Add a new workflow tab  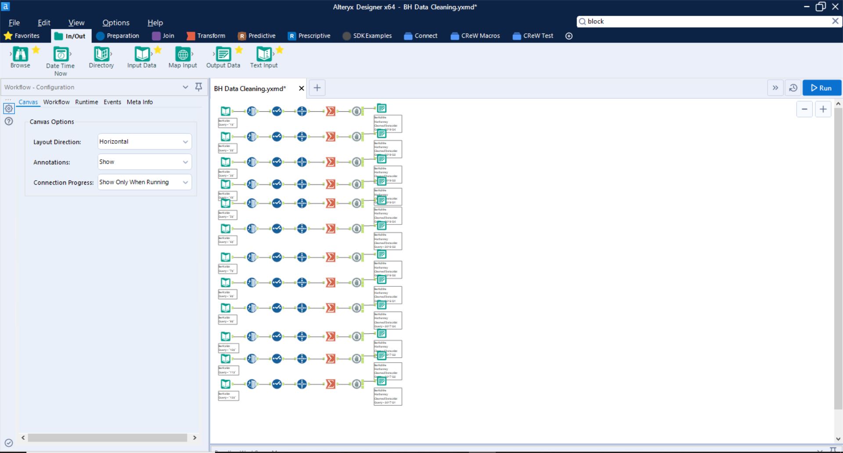pyautogui.click(x=317, y=88)
